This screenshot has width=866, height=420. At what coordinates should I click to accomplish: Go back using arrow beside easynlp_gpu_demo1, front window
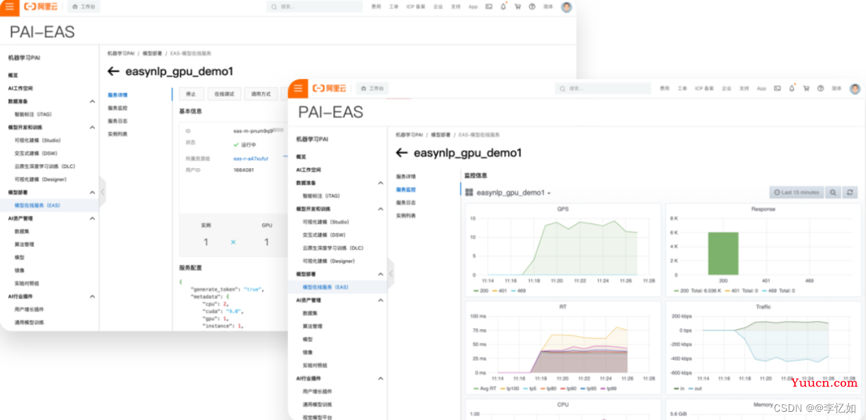coord(402,153)
